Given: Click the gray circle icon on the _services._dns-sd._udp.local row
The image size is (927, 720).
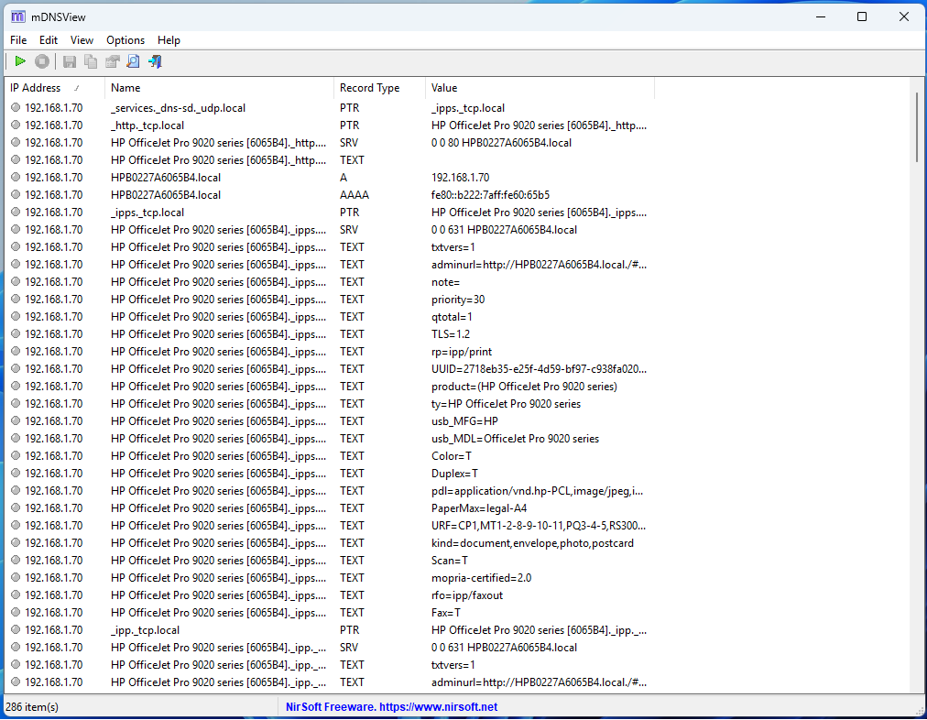Looking at the screenshot, I should point(16,107).
